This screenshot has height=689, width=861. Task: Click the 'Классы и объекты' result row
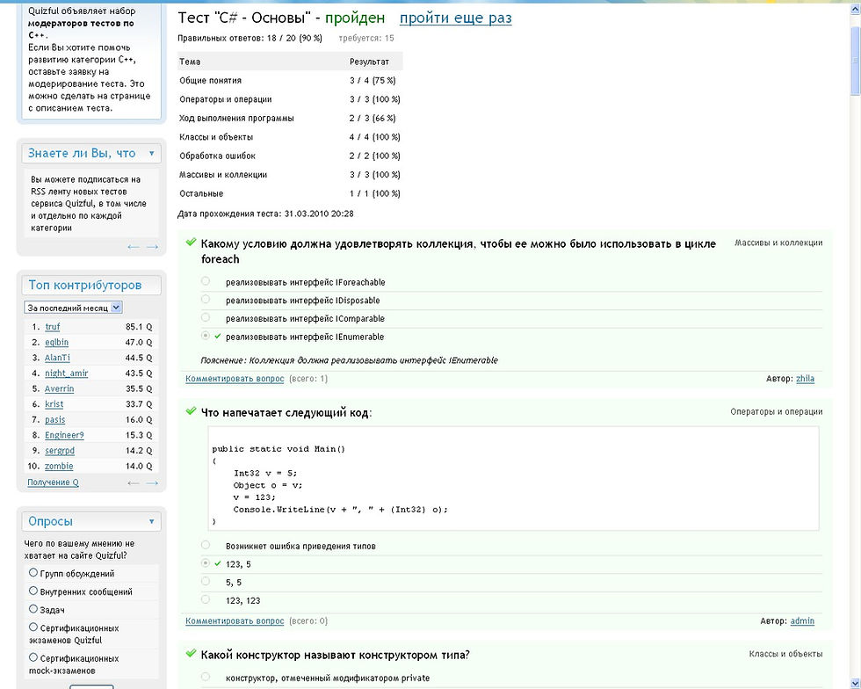click(x=290, y=137)
